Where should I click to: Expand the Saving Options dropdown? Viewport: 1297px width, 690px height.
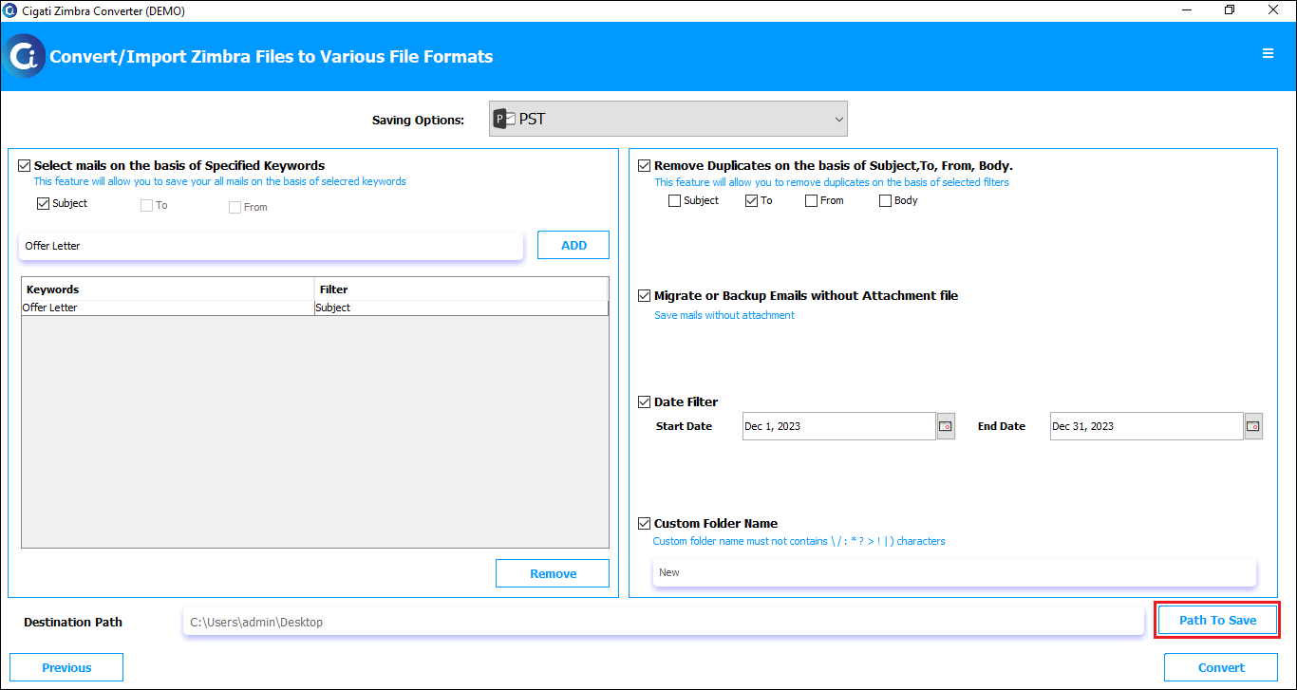point(668,119)
